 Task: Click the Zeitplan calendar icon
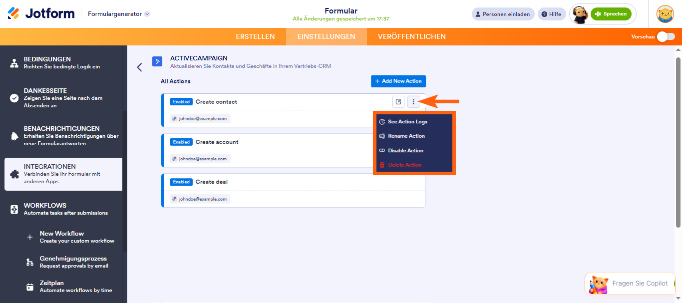(30, 287)
